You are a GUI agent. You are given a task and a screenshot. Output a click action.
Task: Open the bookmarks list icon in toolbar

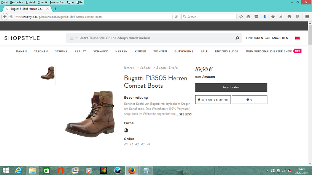pyautogui.click(x=248, y=17)
